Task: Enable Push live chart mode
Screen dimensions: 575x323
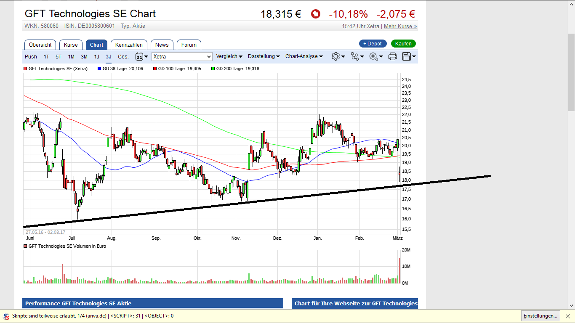Action: tap(31, 57)
